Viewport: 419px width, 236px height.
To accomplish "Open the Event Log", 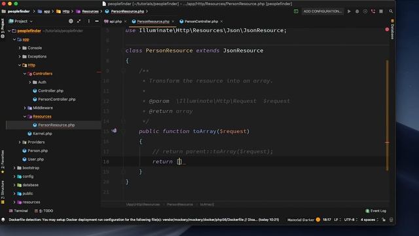I will click(376, 211).
